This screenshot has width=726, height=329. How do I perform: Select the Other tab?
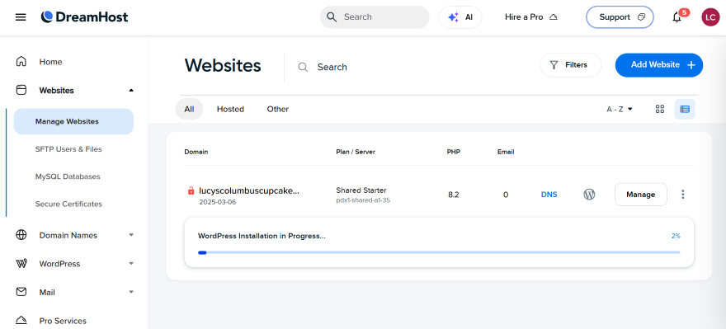coord(278,109)
